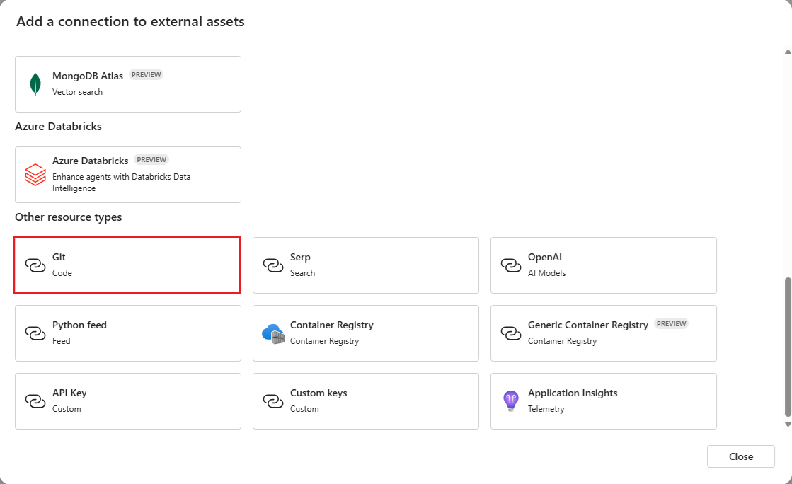The image size is (792, 484).
Task: Click the Python feed link icon
Action: [x=35, y=333]
